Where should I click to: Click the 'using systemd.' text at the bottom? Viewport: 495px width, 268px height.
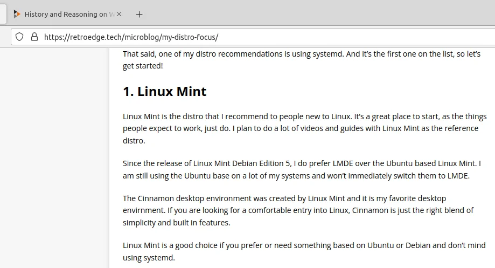point(149,258)
